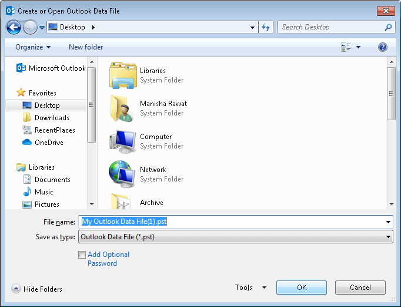Open the Save as type dropdown
Viewport: 401px width, 307px height.
(236, 237)
